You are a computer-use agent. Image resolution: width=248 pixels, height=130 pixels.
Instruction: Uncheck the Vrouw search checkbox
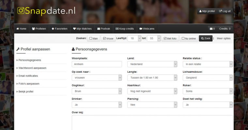pos(104,38)
